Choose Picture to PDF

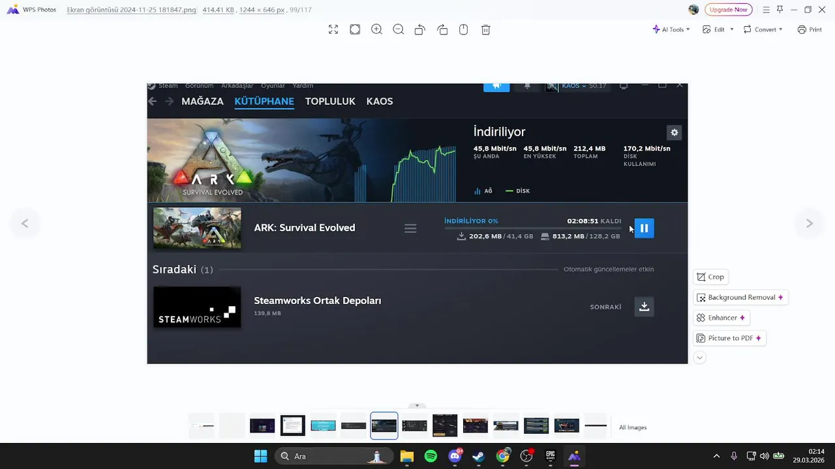[x=729, y=338]
